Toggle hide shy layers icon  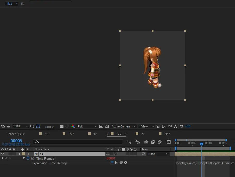(146, 142)
